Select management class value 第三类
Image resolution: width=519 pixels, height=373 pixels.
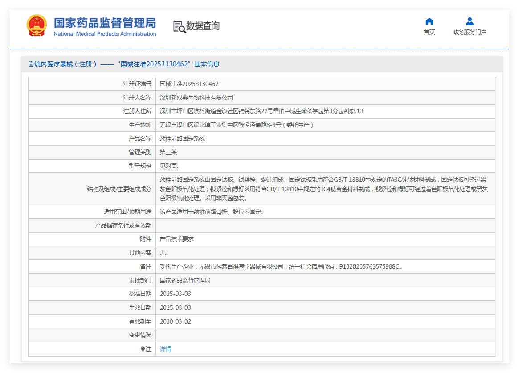[168, 152]
